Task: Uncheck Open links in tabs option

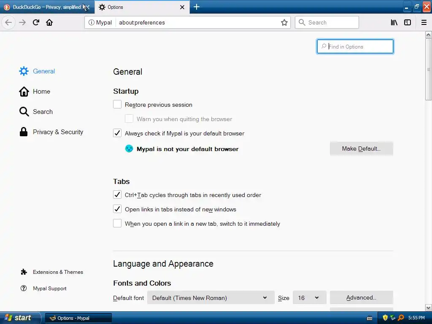Action: [117, 209]
